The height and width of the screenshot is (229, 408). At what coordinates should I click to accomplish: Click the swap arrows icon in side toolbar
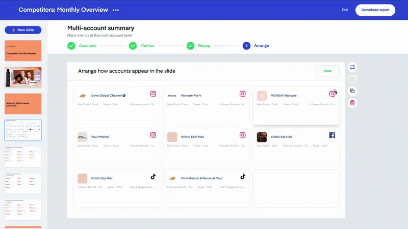coord(352,67)
